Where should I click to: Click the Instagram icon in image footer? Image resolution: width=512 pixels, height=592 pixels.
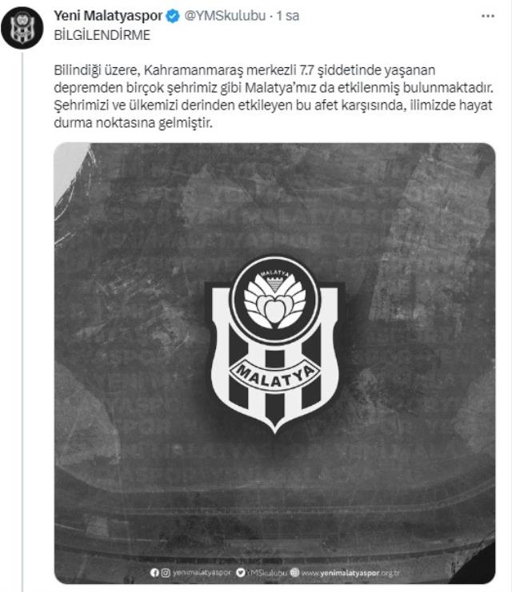click(166, 572)
